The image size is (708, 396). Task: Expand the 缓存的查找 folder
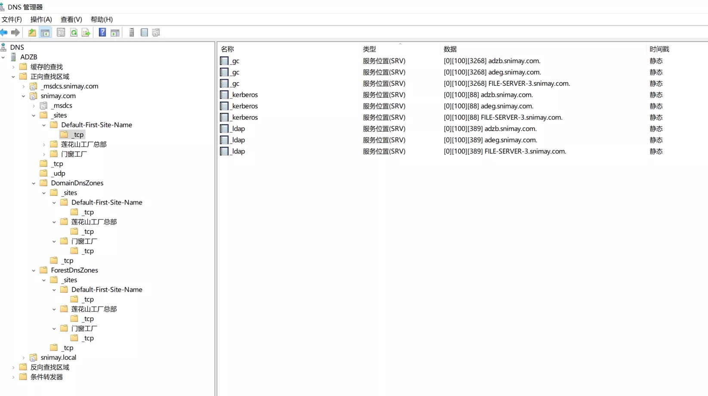point(13,67)
